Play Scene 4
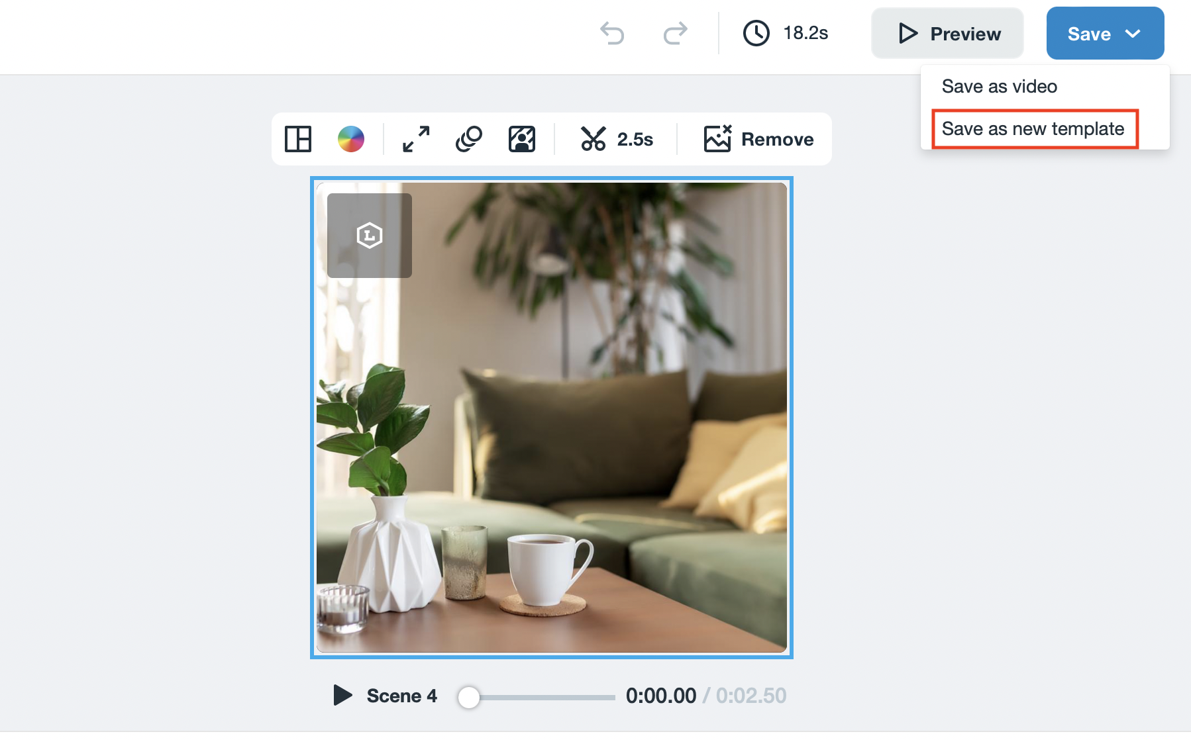 click(342, 695)
